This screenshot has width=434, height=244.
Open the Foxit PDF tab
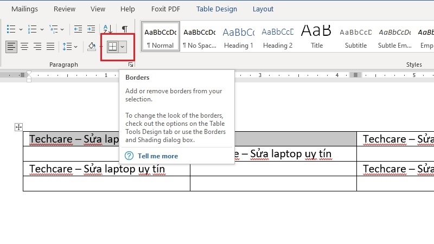165,9
